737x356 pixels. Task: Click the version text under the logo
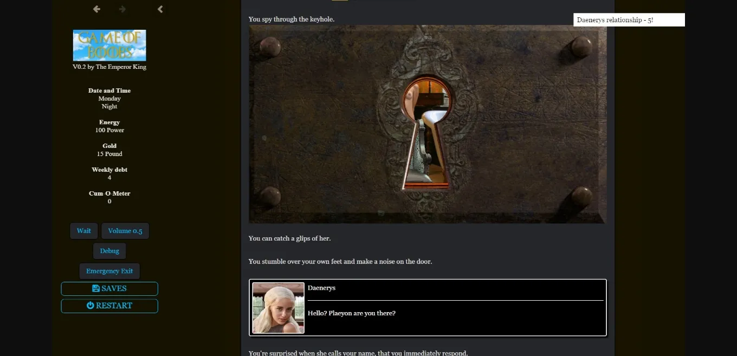click(109, 67)
